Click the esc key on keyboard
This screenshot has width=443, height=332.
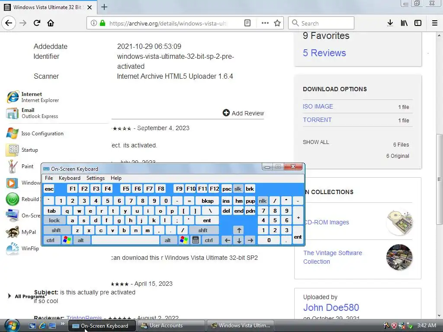(49, 189)
